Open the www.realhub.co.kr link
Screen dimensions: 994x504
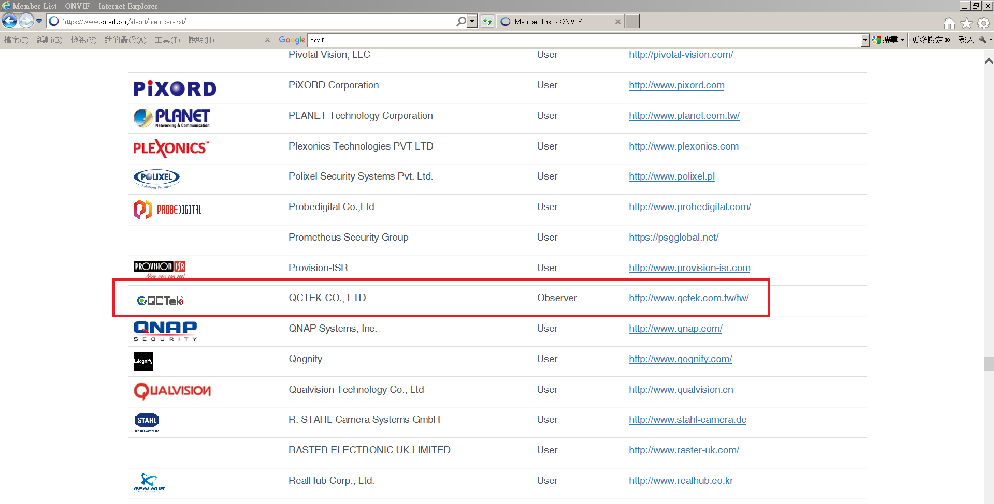[681, 481]
